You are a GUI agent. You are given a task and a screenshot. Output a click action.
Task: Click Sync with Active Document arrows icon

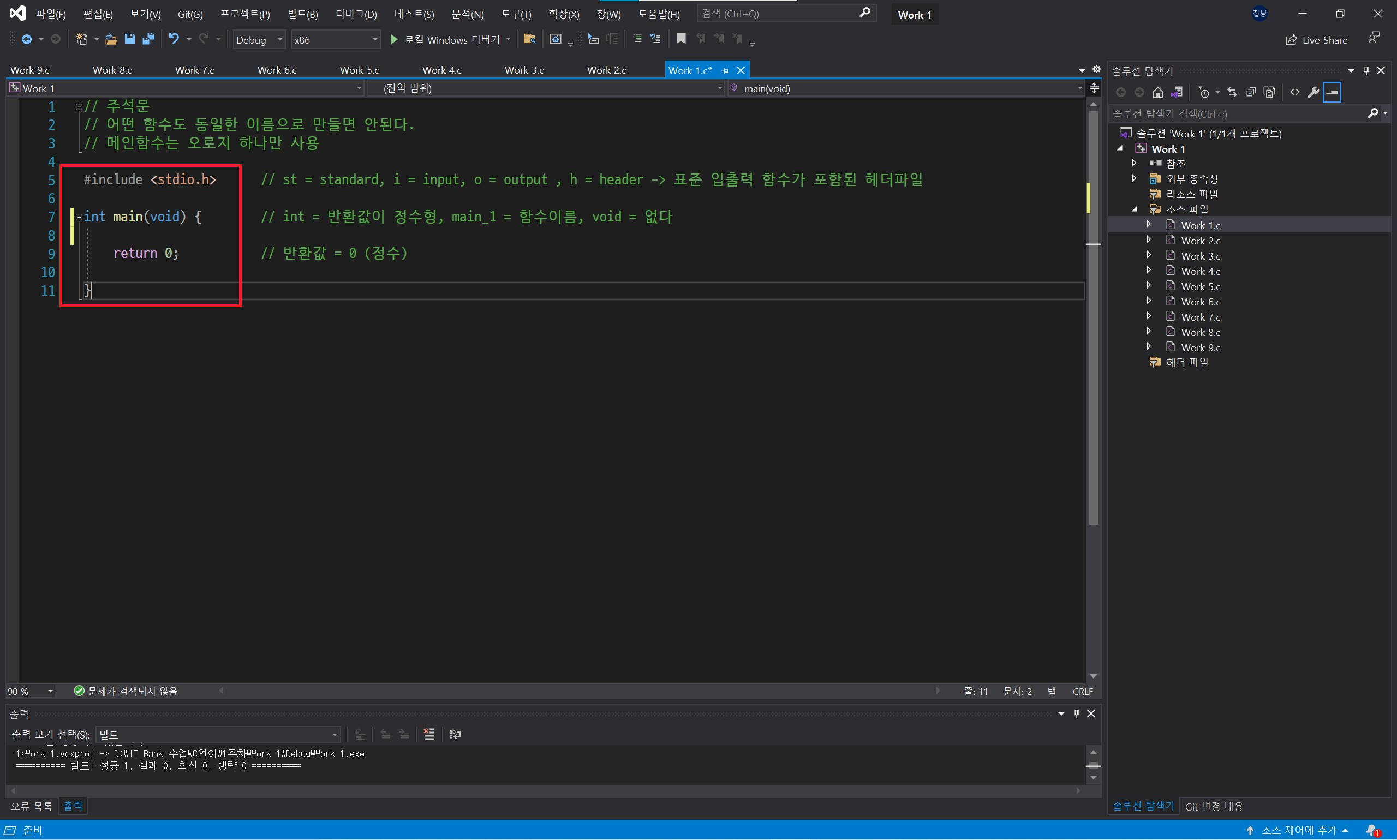coord(1232,92)
